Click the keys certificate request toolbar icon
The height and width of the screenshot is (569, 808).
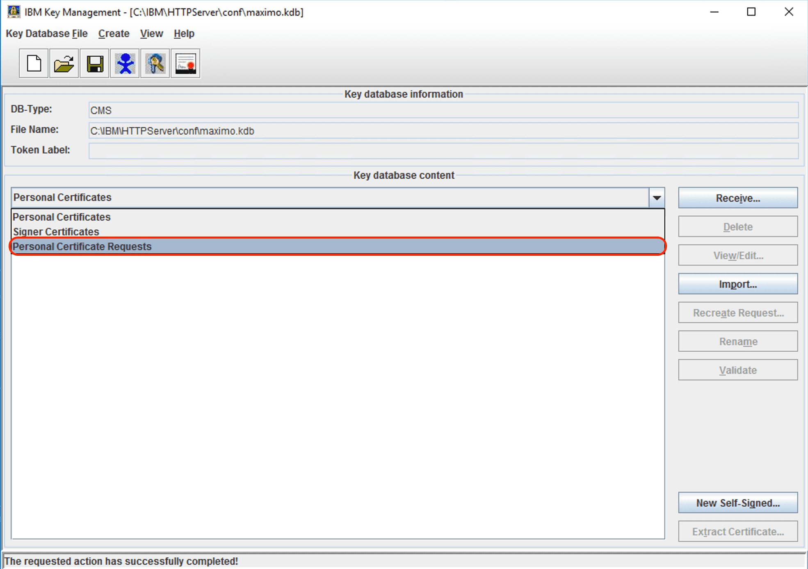pos(155,64)
